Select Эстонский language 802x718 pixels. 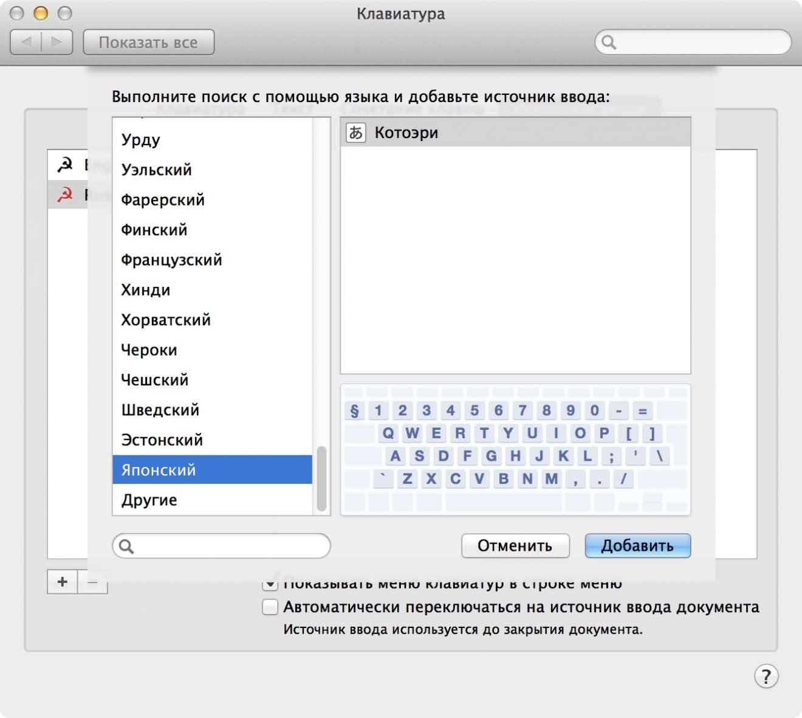(212, 440)
